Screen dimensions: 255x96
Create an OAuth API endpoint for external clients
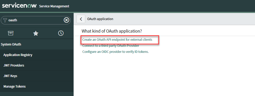(117, 40)
